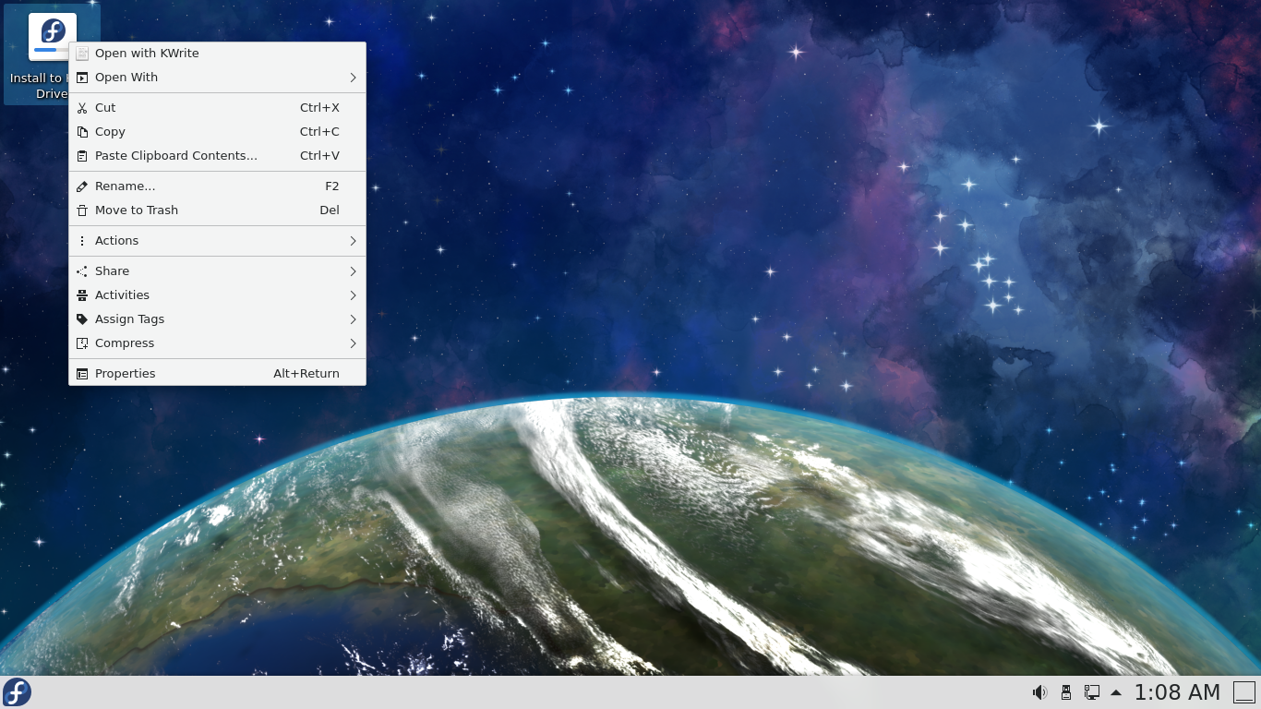Open the Share submenu
The width and height of the screenshot is (1261, 709).
point(217,271)
